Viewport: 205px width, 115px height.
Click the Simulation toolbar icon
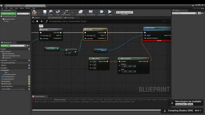click(x=102, y=12)
